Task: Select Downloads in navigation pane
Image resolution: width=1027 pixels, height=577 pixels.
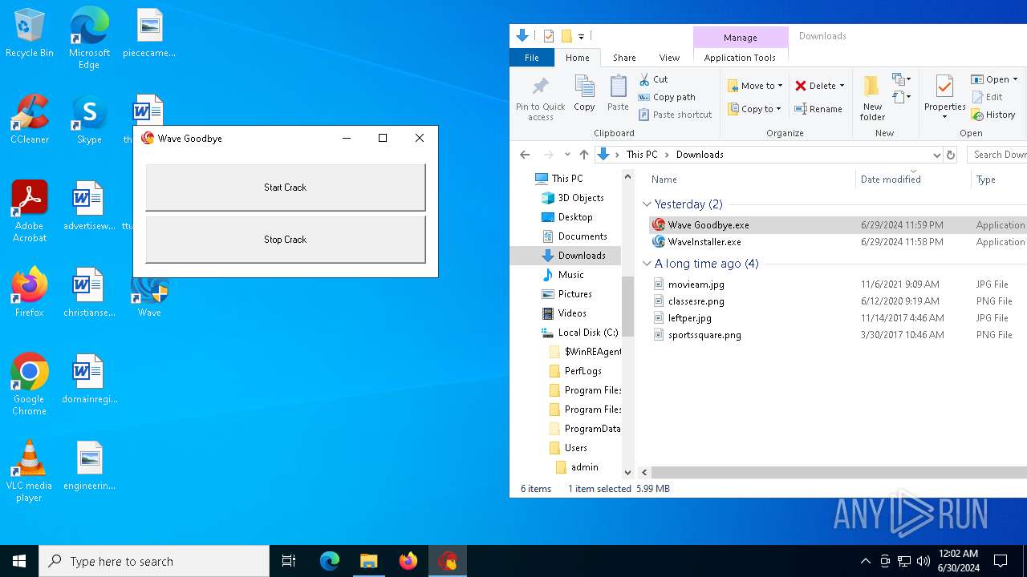Action: (582, 256)
